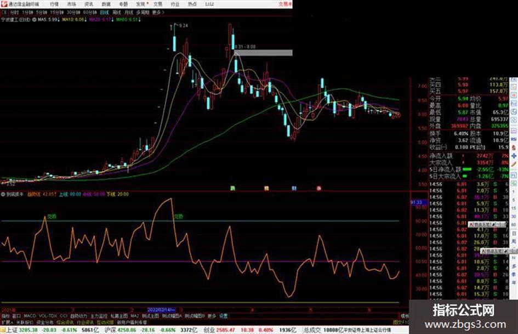Open 行业资讯 link

pyautogui.click(x=85, y=322)
